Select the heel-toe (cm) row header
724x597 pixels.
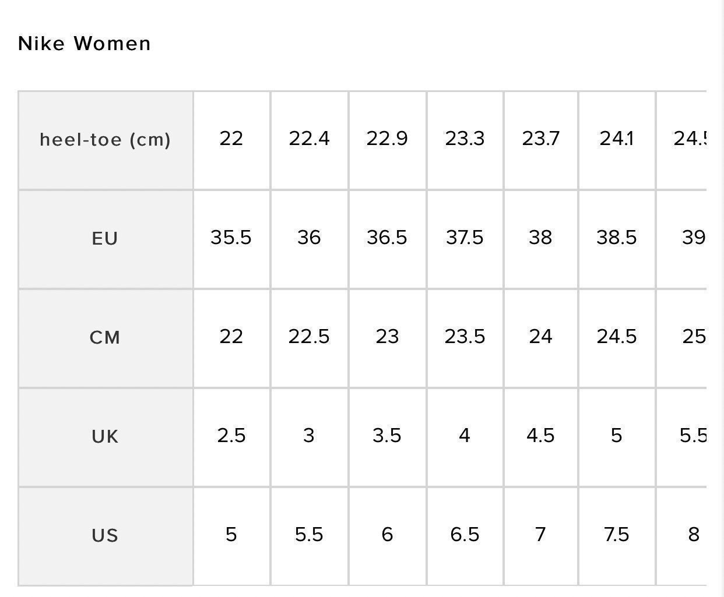tap(106, 140)
